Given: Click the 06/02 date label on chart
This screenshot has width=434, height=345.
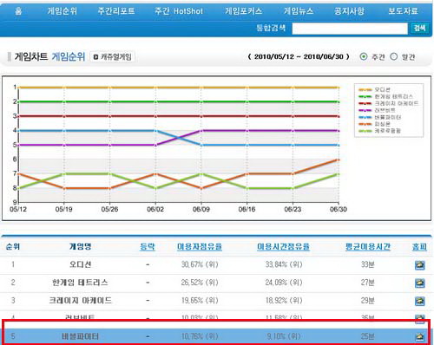Looking at the screenshot, I should click(x=155, y=209).
